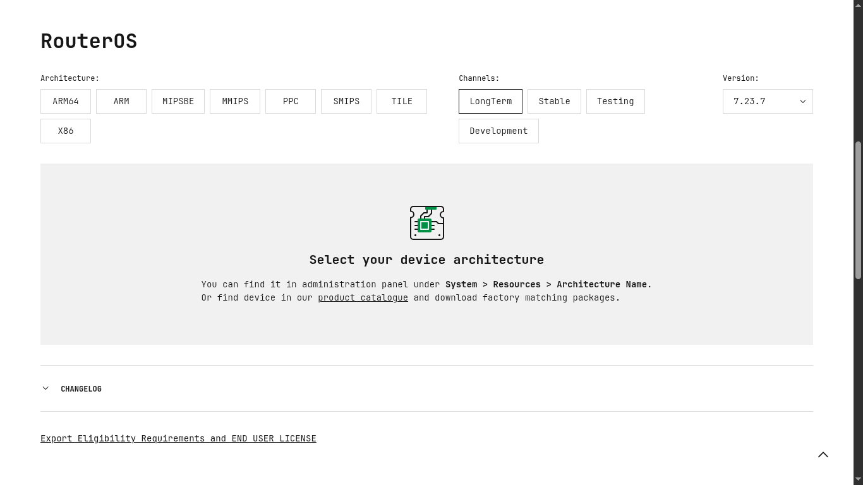This screenshot has height=485, width=863.
Task: Expand the CHANGELOG section
Action: click(426, 388)
